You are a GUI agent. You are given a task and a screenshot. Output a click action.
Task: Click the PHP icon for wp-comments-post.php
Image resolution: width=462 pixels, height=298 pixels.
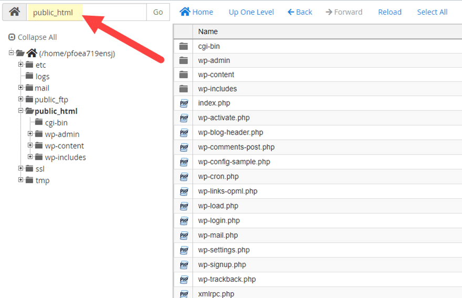(184, 147)
